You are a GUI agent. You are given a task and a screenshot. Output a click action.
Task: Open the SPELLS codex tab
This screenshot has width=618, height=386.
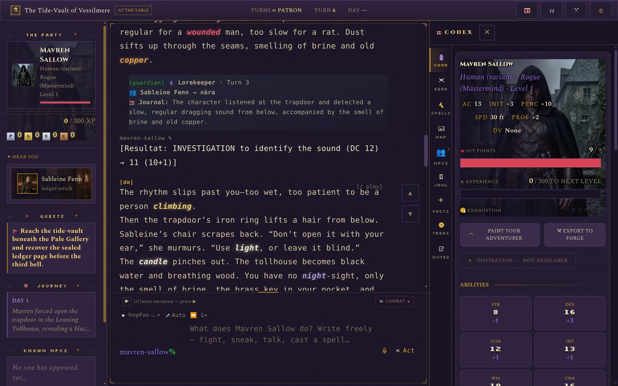point(441,108)
